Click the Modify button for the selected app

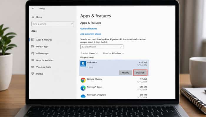125,73
